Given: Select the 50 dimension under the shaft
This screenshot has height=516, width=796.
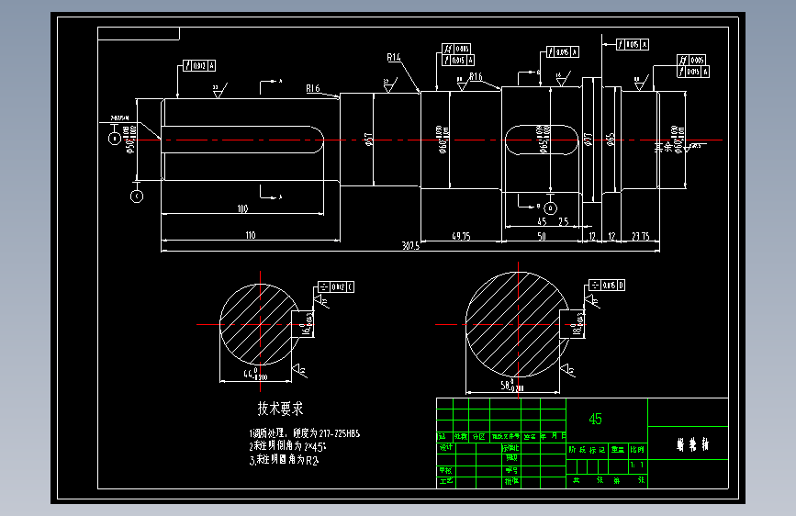Looking at the screenshot, I should click(x=542, y=236).
